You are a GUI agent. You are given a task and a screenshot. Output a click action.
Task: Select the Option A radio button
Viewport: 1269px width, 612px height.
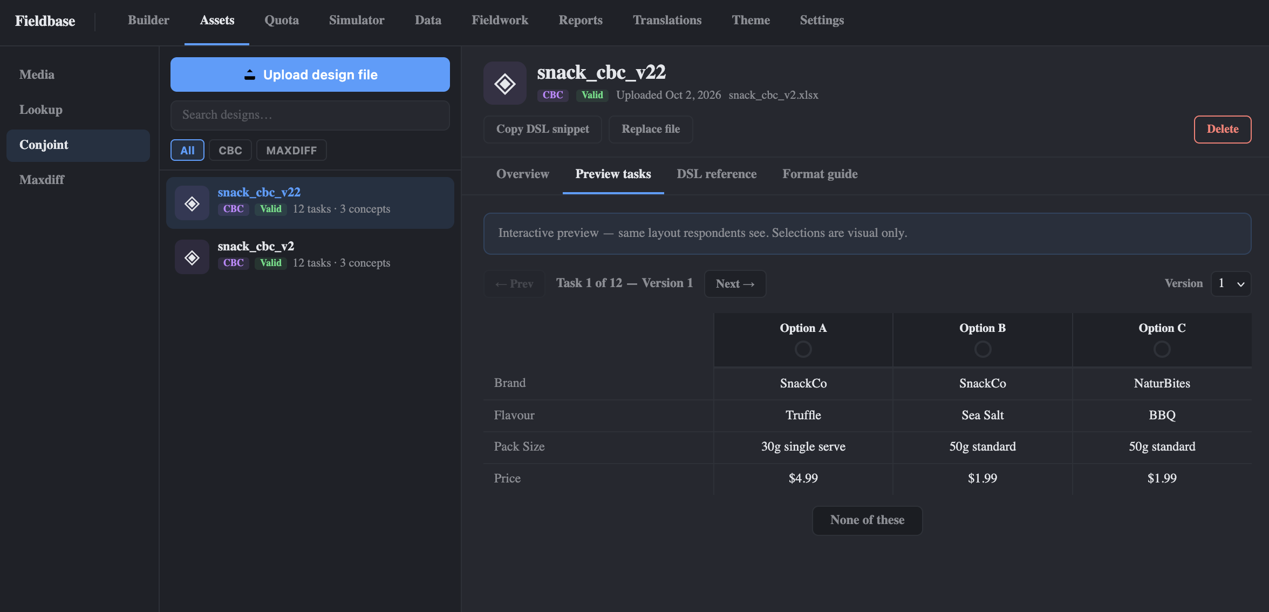[803, 349]
